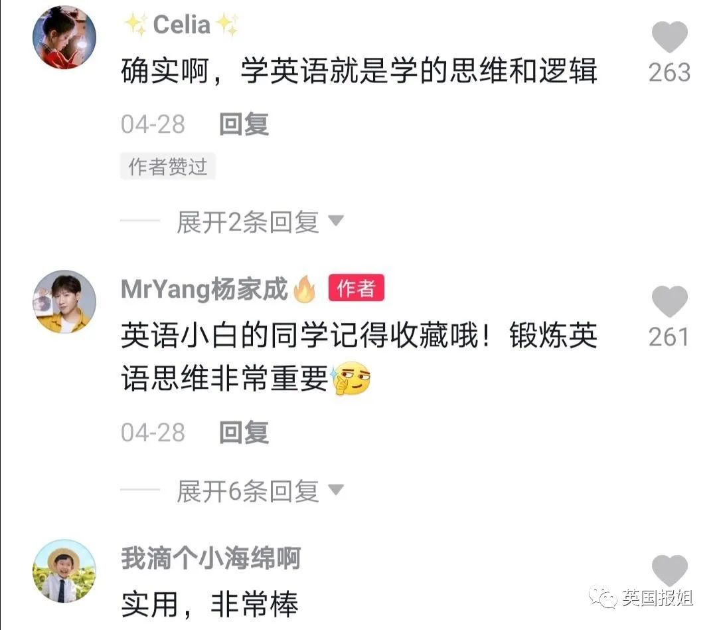Click the 作者赞过 tag
This screenshot has width=717, height=630.
(168, 166)
